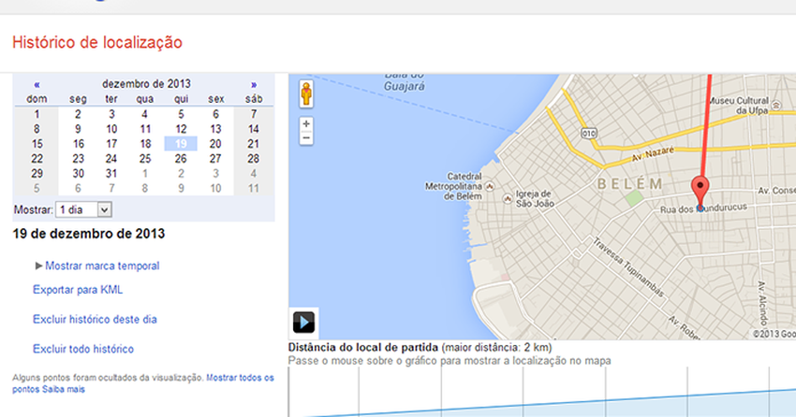Select December 18 in calendar

coord(145,144)
